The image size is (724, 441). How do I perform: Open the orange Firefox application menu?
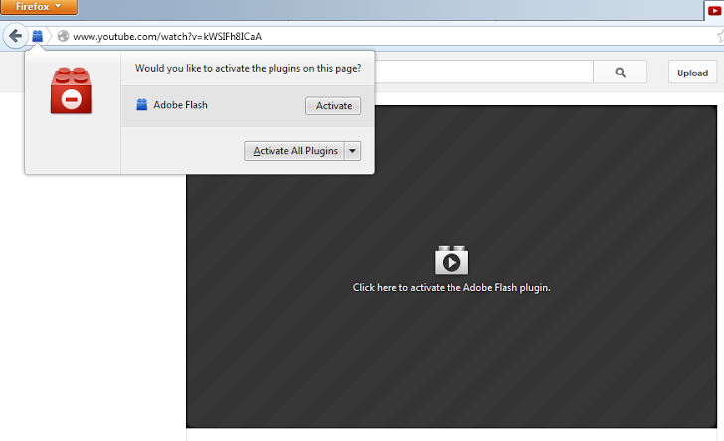point(39,7)
